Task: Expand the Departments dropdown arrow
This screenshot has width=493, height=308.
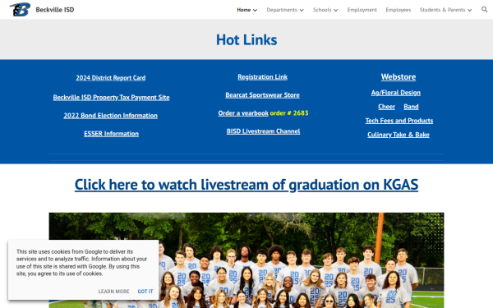Action: (x=302, y=10)
